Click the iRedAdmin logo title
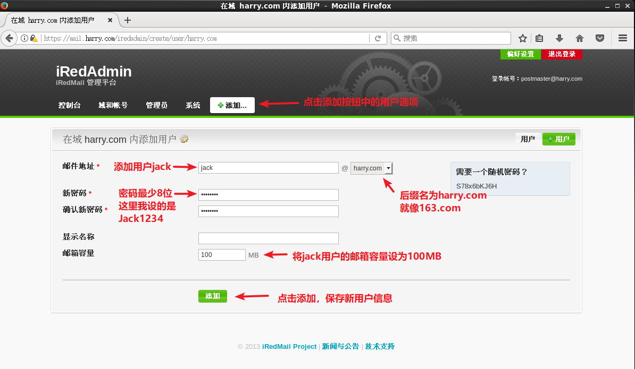The height and width of the screenshot is (369, 635). tap(94, 72)
